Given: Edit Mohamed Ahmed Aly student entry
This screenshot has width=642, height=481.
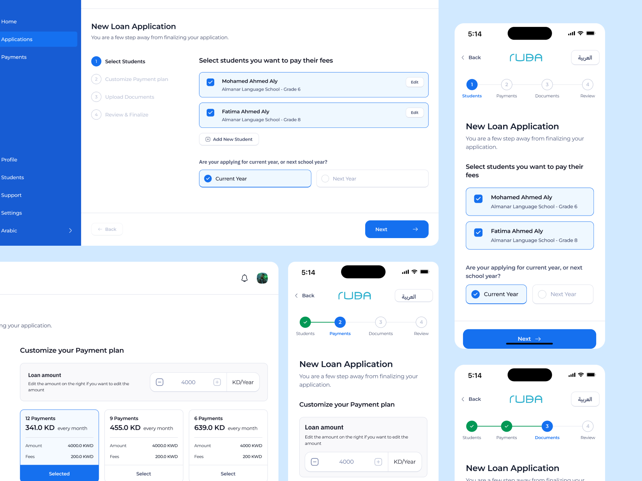Looking at the screenshot, I should 414,82.
